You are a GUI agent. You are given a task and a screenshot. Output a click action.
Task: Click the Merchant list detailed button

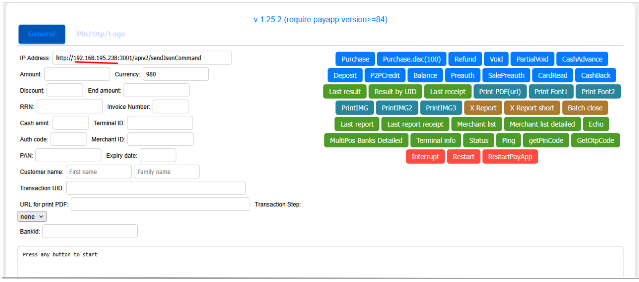point(542,124)
